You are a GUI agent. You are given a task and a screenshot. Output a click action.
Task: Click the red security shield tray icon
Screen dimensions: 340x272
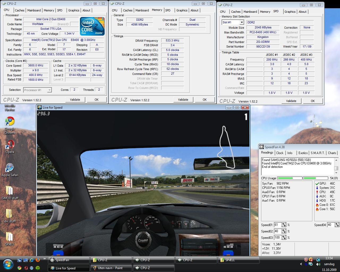coord(306,260)
